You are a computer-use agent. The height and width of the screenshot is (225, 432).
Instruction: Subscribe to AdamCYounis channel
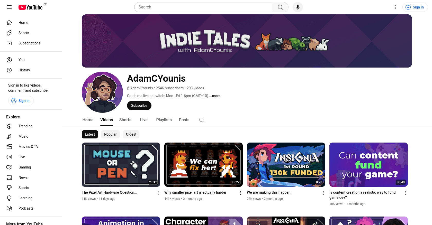(139, 106)
